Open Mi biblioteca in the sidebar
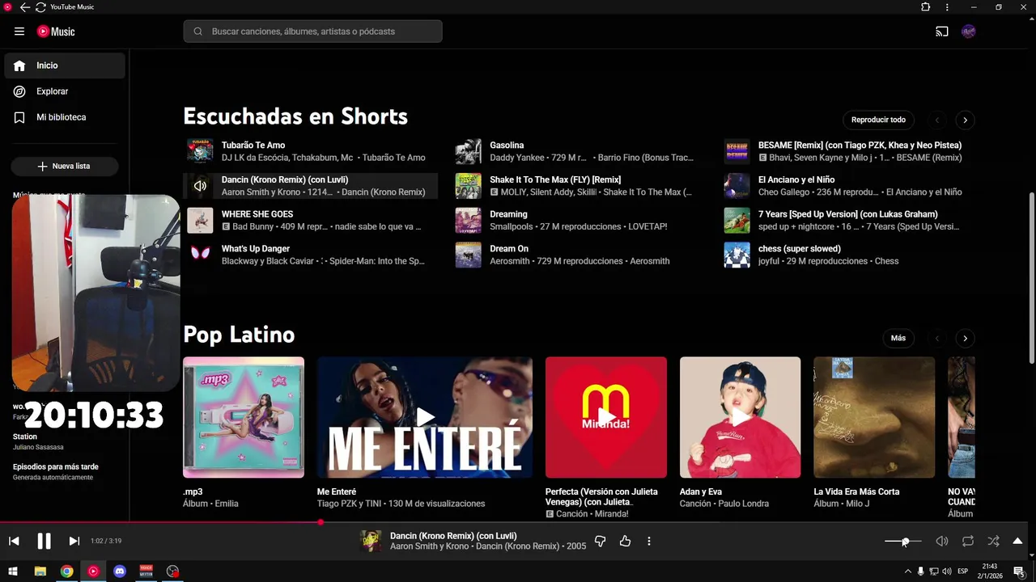The width and height of the screenshot is (1036, 582). pyautogui.click(x=65, y=117)
